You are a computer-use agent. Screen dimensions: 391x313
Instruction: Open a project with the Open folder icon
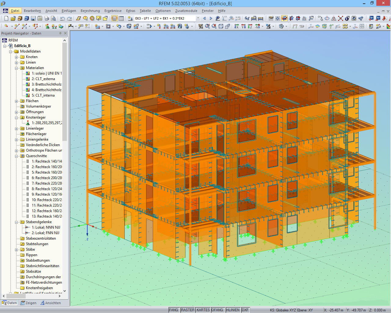13,18
